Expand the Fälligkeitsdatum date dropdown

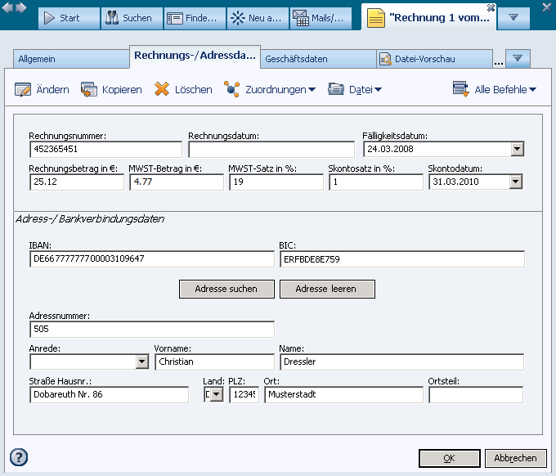(x=516, y=150)
